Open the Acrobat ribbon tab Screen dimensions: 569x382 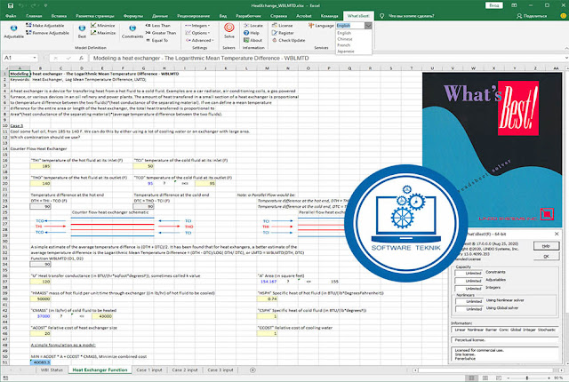pos(304,16)
